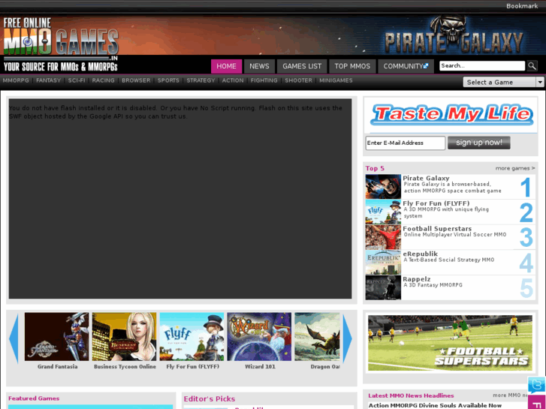This screenshot has width=546, height=409.
Task: Select the MINIGAMES category
Action: (x=336, y=80)
